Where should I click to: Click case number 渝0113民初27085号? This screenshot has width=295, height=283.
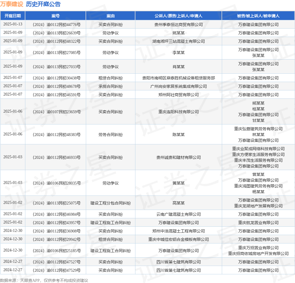click(x=57, y=53)
